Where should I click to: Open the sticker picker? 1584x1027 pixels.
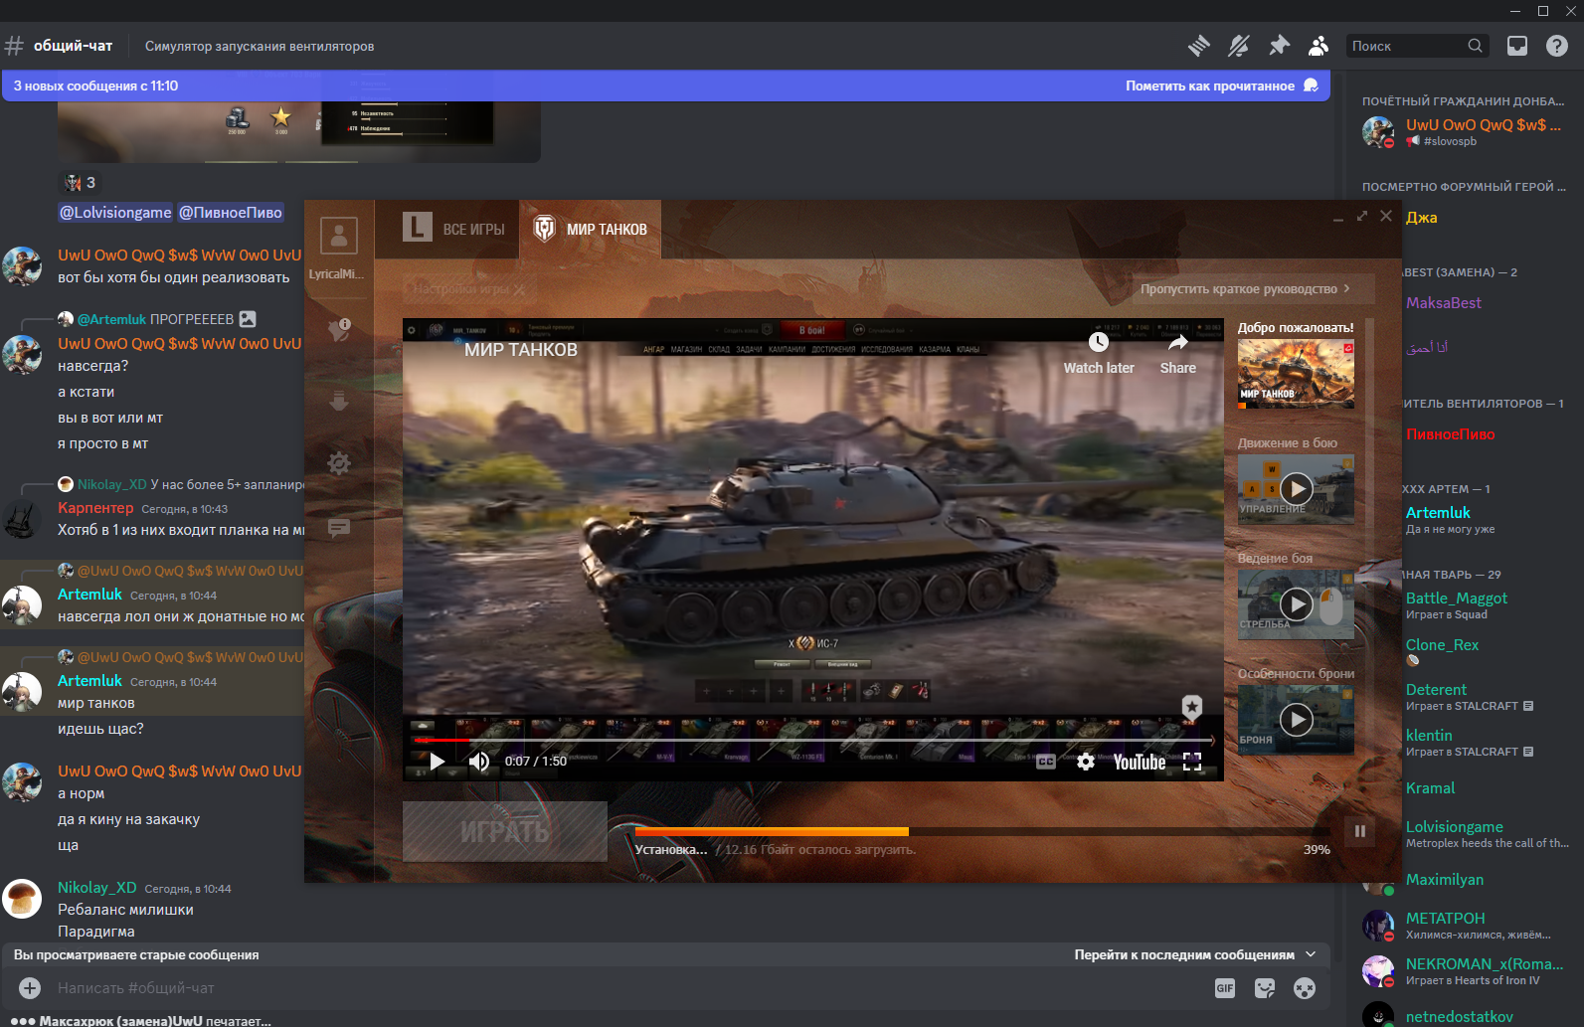pyautogui.click(x=1265, y=988)
